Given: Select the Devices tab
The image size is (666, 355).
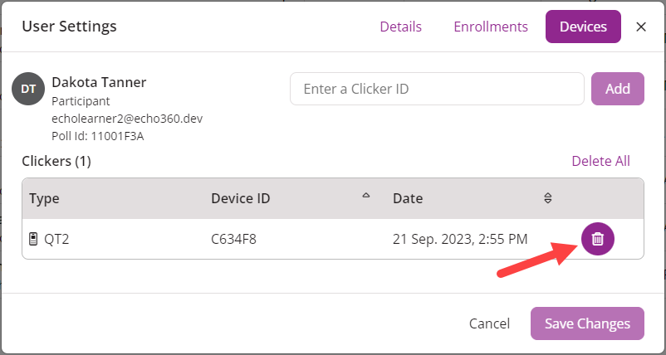Looking at the screenshot, I should point(583,27).
